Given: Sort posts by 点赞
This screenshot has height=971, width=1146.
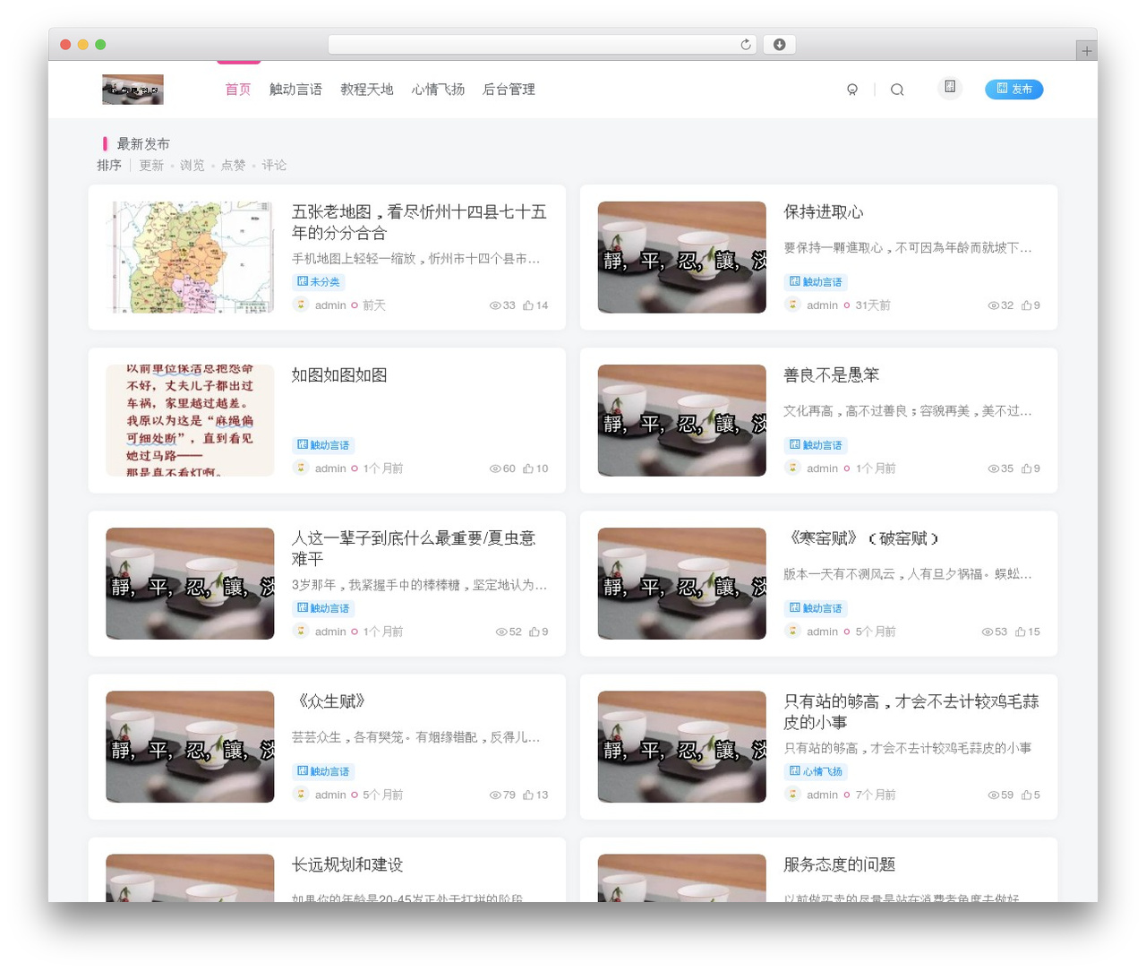Looking at the screenshot, I should (x=233, y=166).
